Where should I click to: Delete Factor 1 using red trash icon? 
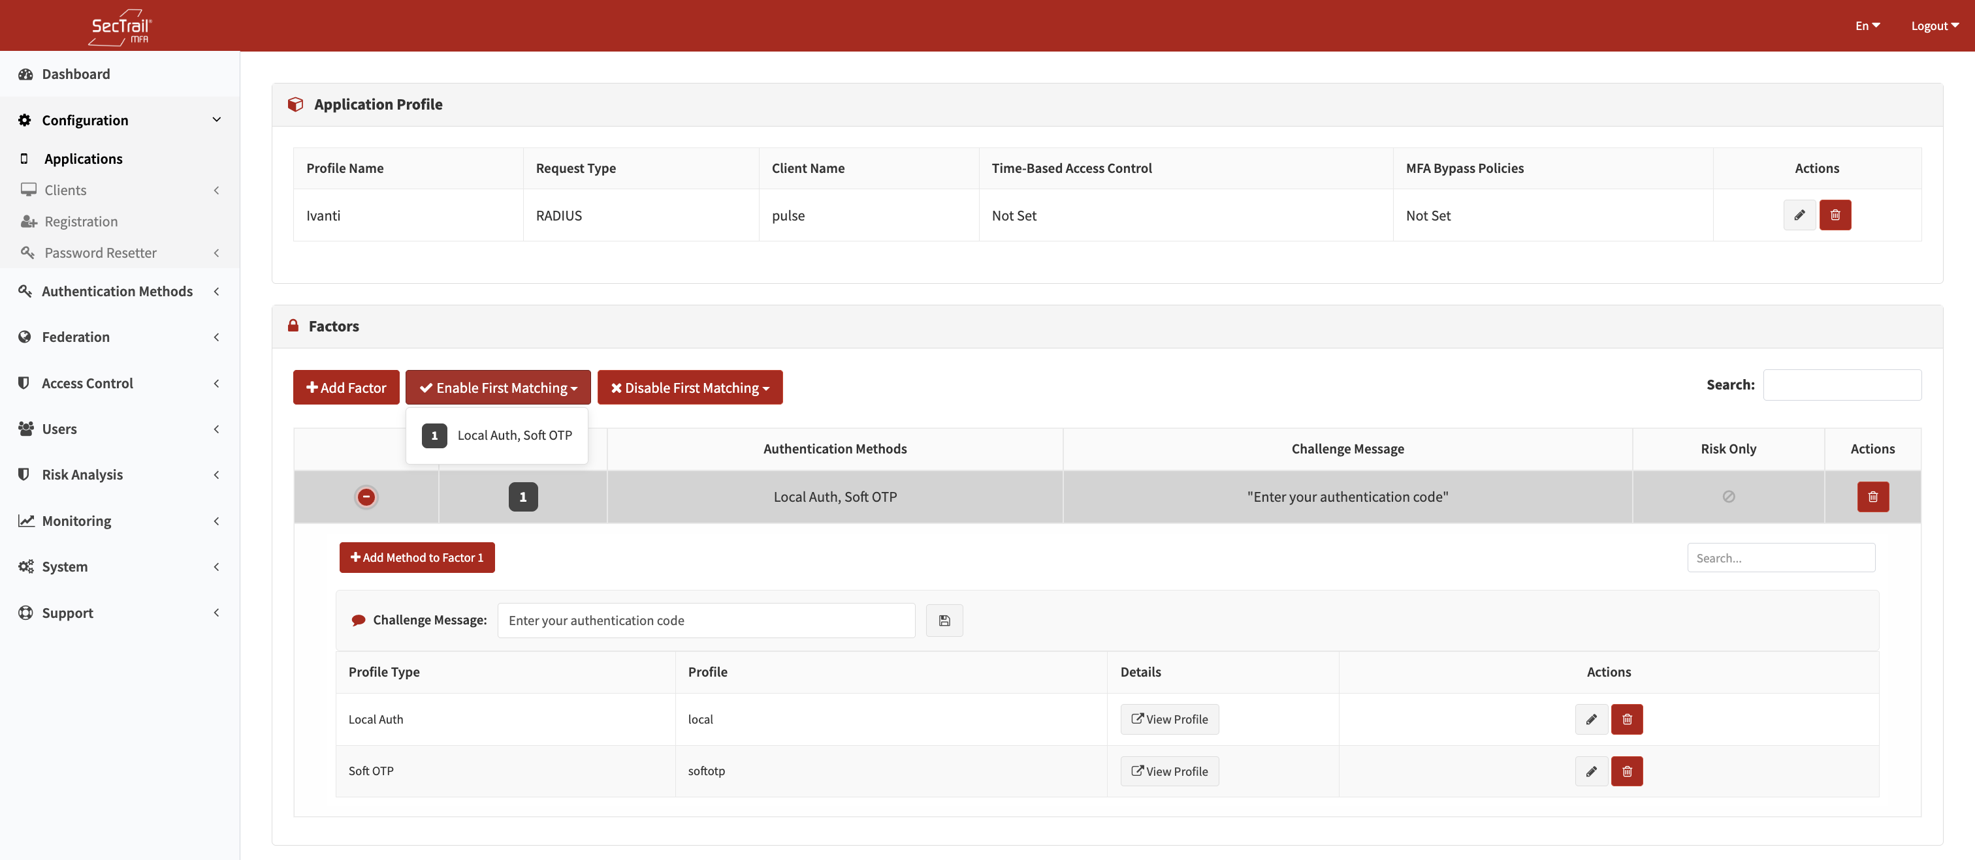(x=1872, y=497)
